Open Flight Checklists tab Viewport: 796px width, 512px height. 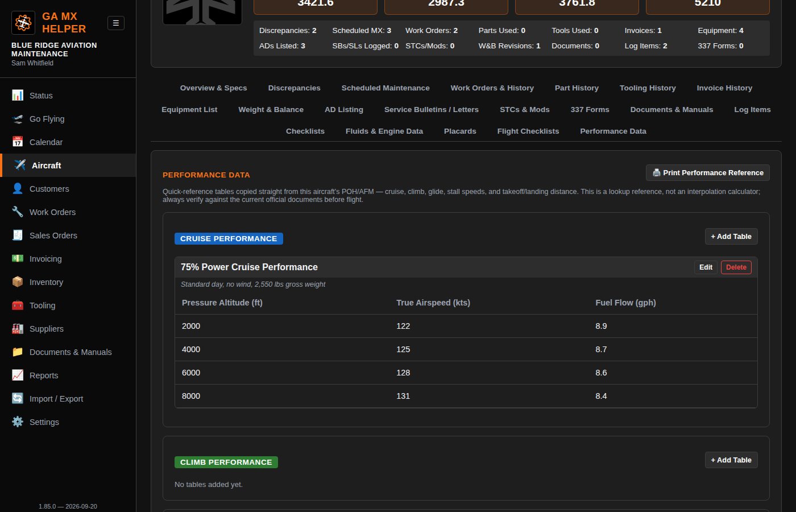[528, 131]
